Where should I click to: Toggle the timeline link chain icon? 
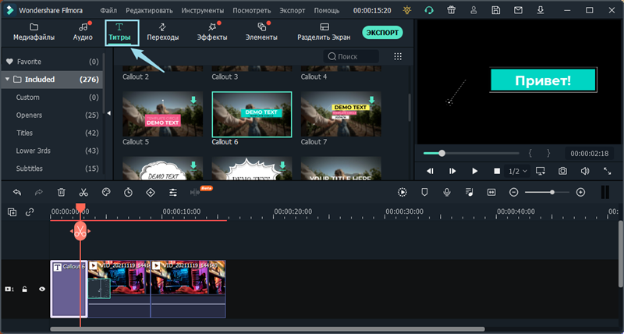click(30, 211)
